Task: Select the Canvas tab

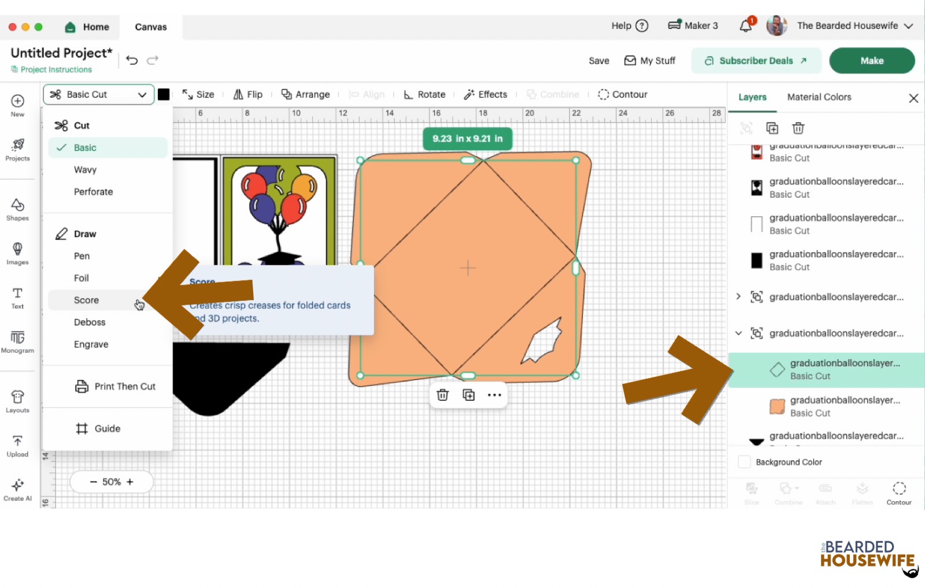Action: click(151, 27)
